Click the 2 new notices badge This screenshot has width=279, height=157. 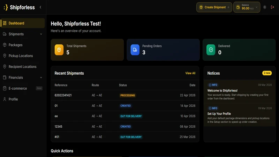[267, 73]
